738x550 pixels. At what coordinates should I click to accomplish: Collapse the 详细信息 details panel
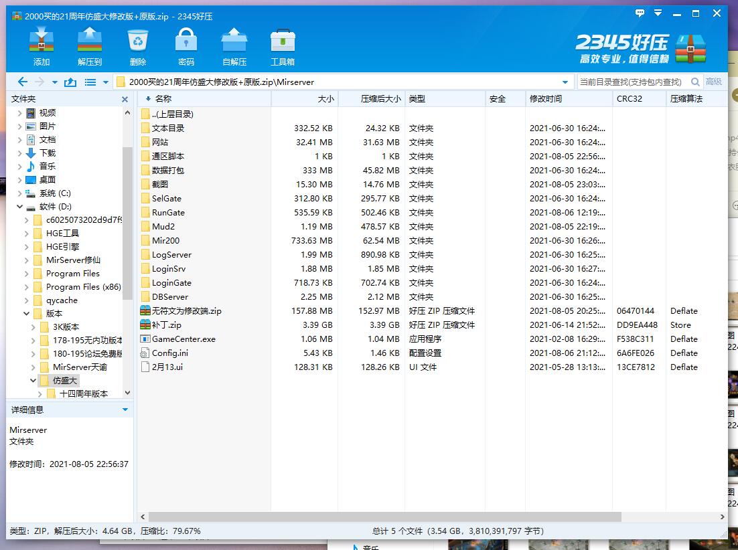pos(125,409)
